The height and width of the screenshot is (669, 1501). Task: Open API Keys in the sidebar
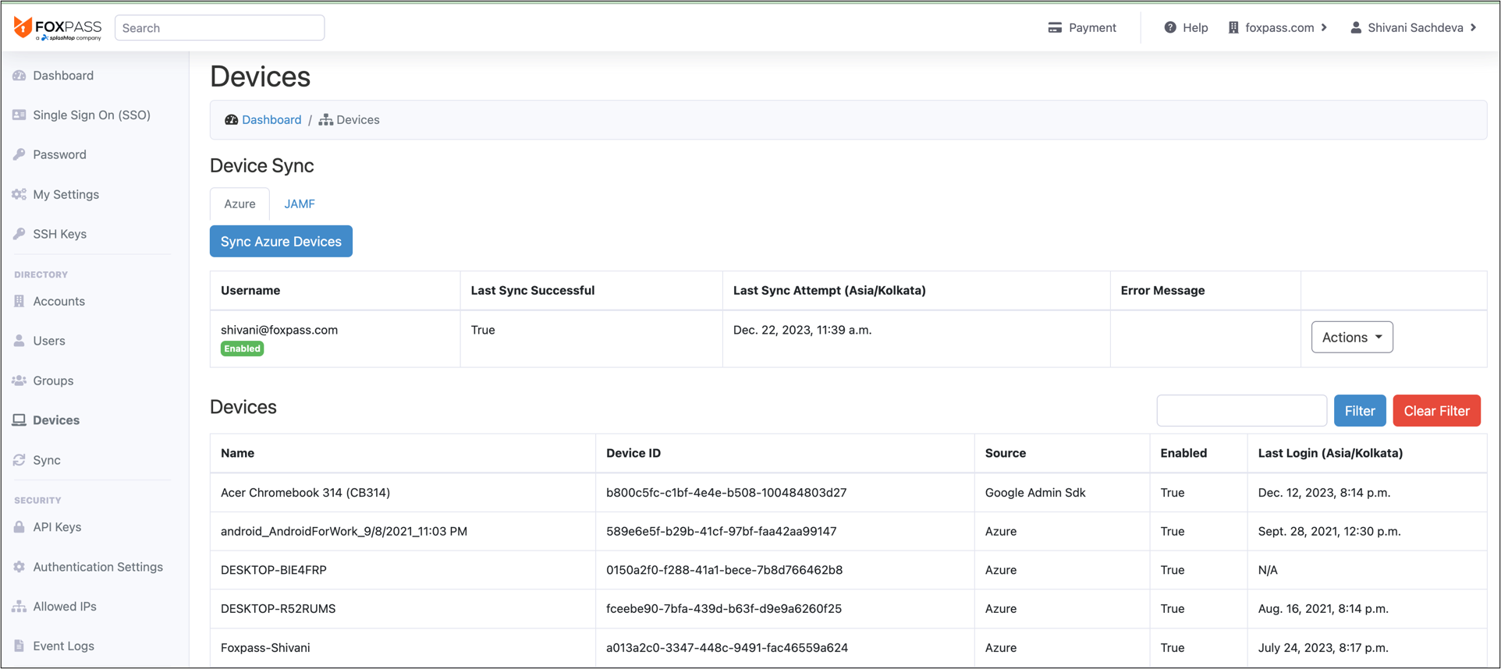pyautogui.click(x=57, y=527)
